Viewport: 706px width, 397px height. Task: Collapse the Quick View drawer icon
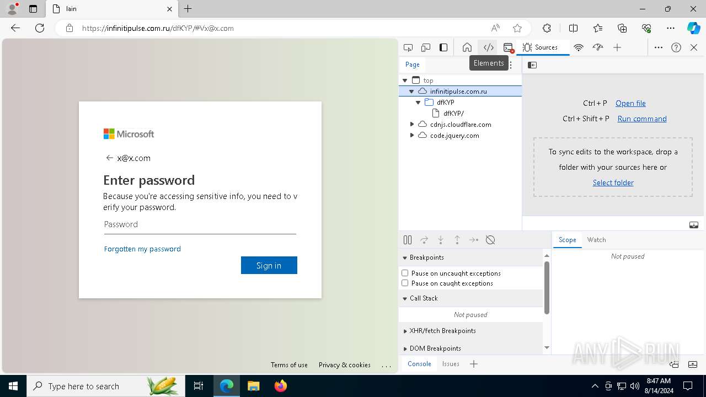click(x=693, y=364)
